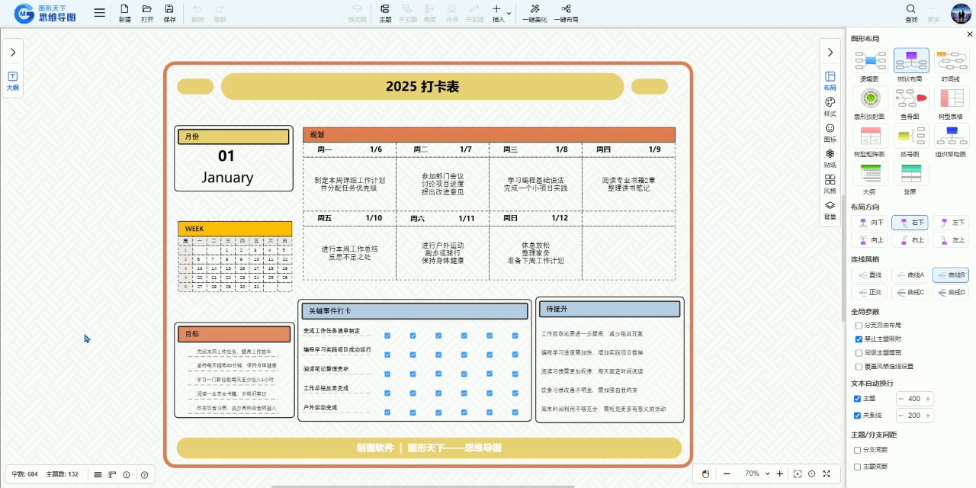The image size is (976, 488).
Task: Increase 主题 wrap width with plus
Action: pos(927,399)
